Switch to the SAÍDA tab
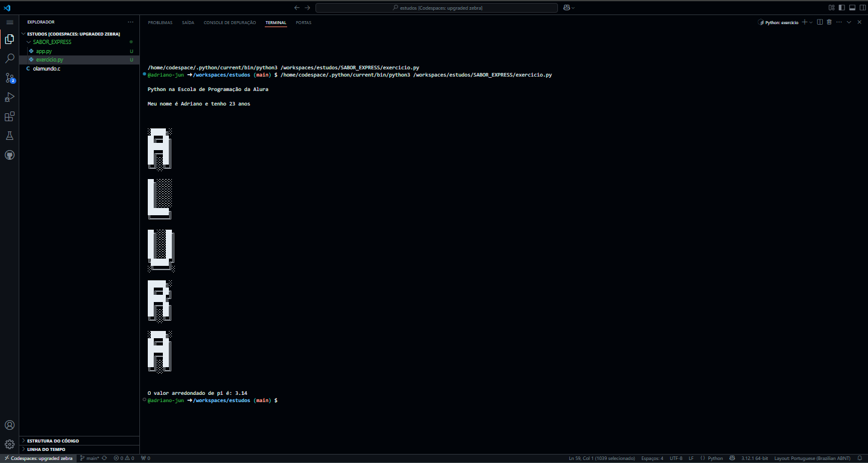This screenshot has width=868, height=463. pyautogui.click(x=188, y=22)
